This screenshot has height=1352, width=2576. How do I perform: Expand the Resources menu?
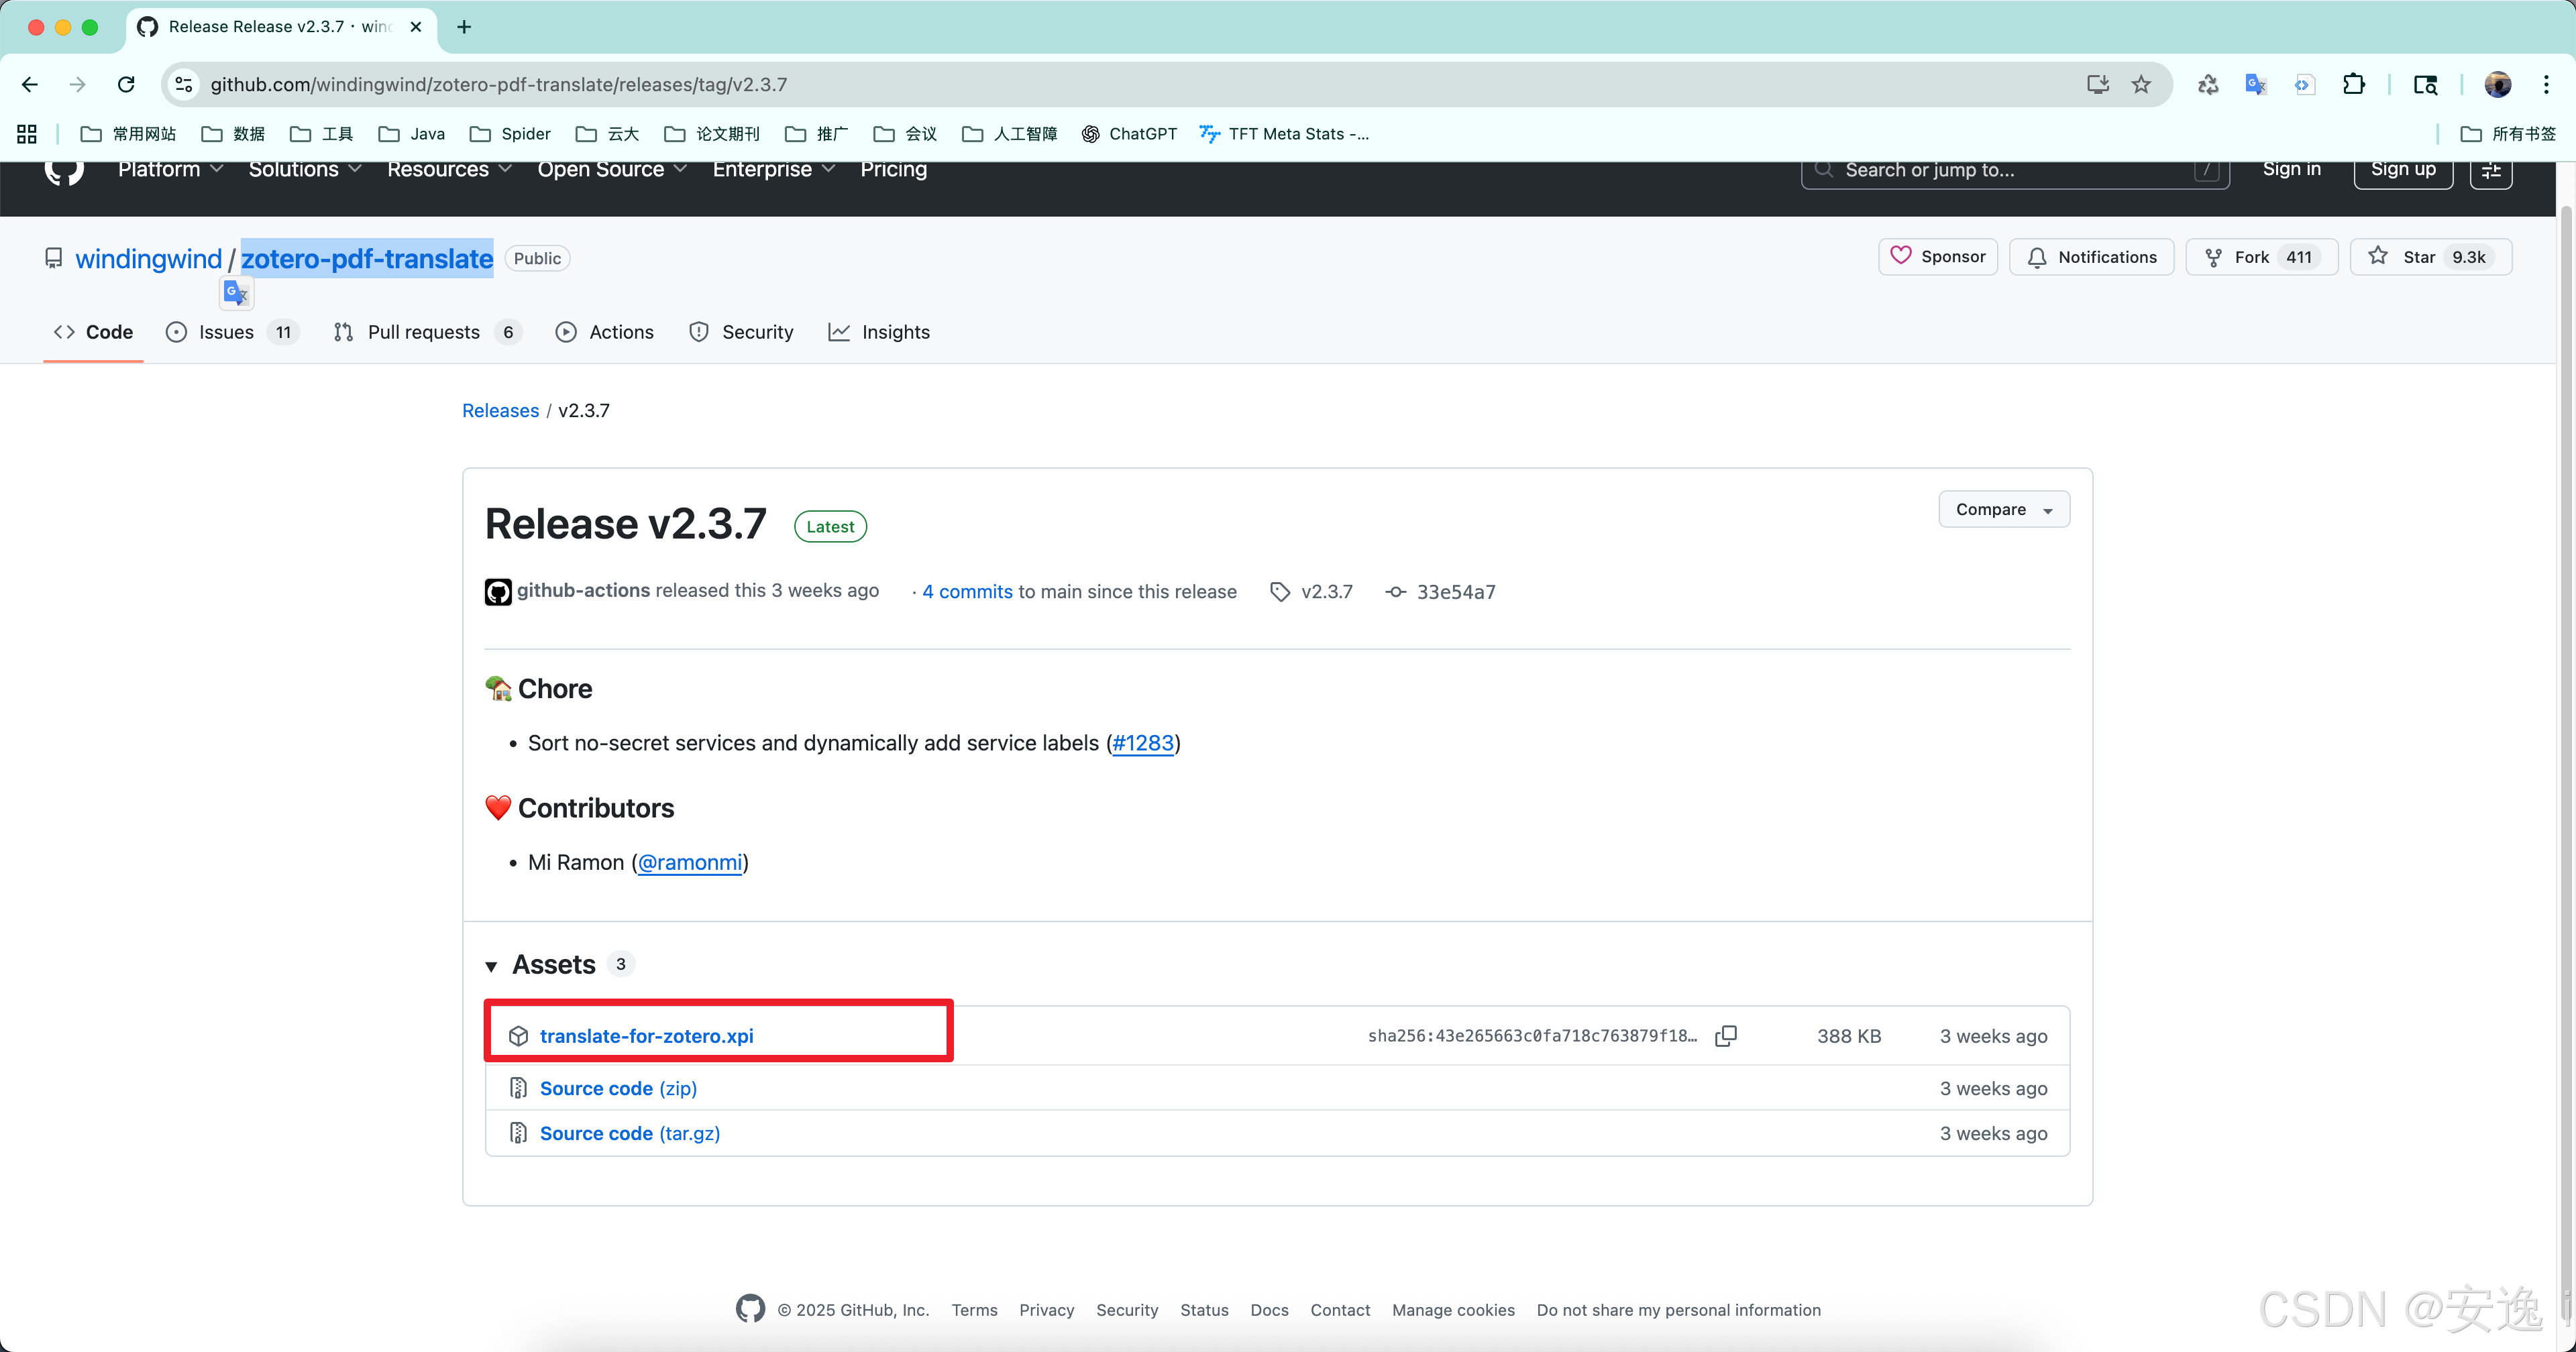[449, 170]
